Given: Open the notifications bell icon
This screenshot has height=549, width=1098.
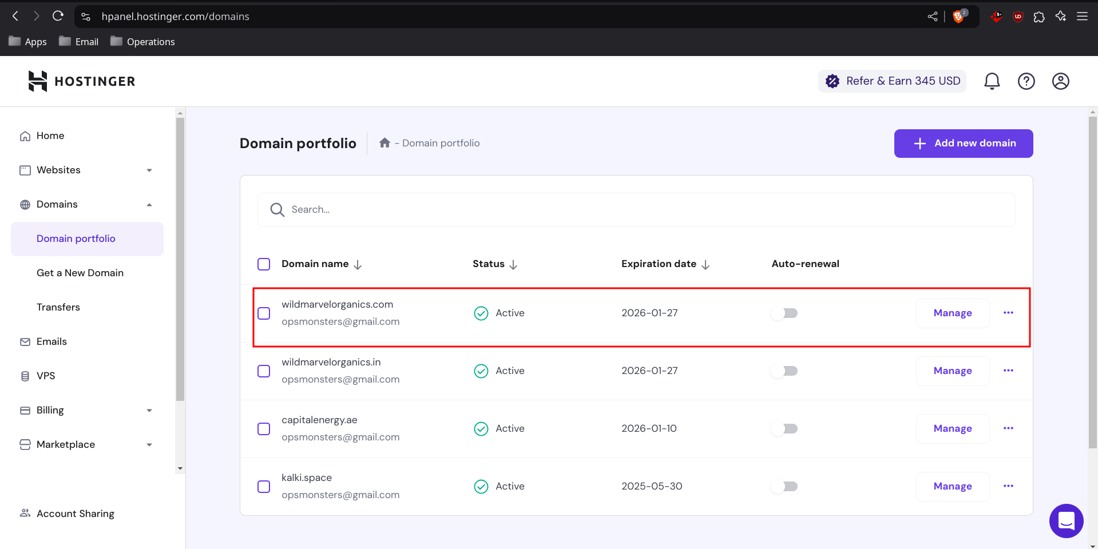Looking at the screenshot, I should point(992,81).
